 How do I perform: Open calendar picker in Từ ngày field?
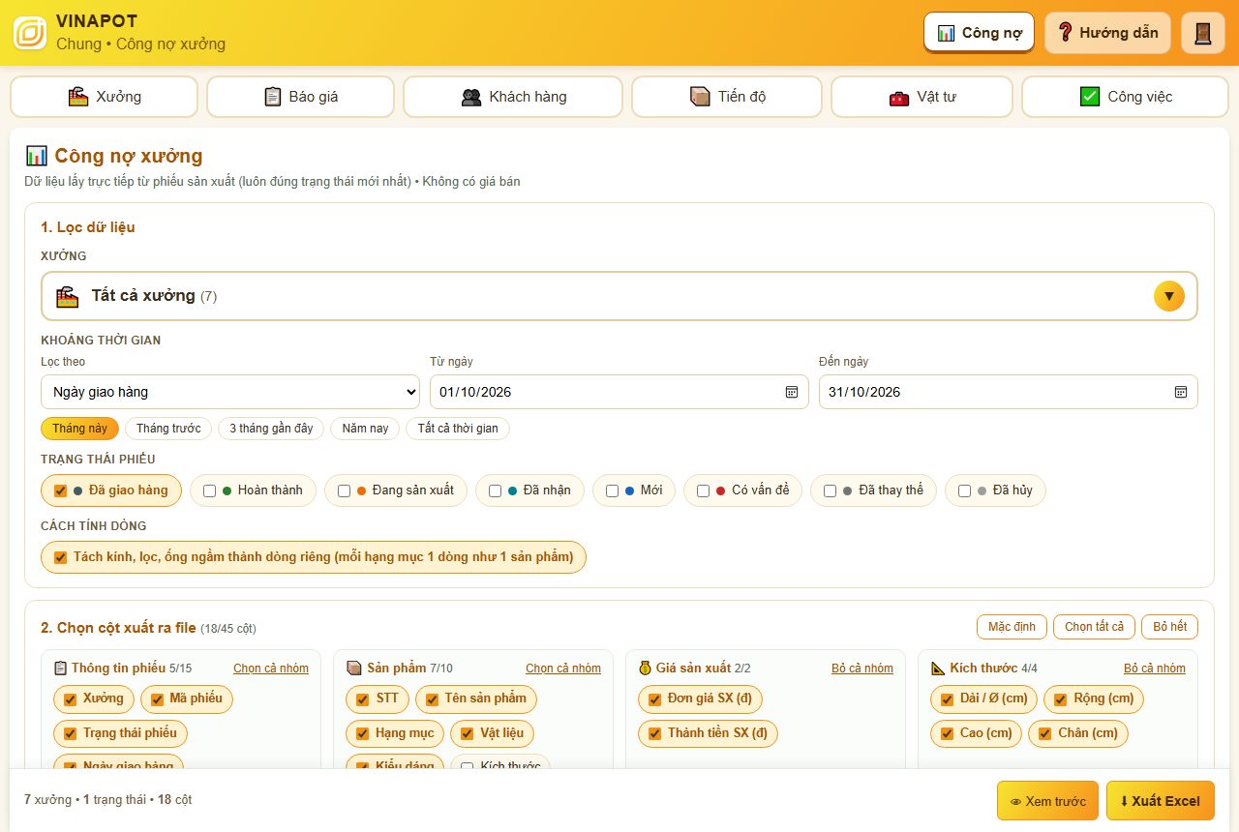[x=791, y=392]
